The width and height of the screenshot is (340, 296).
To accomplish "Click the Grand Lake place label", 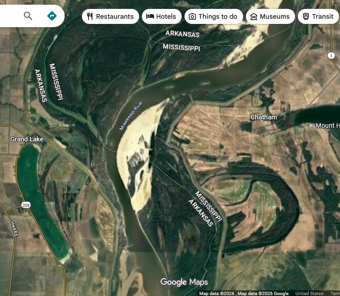I will click(27, 139).
